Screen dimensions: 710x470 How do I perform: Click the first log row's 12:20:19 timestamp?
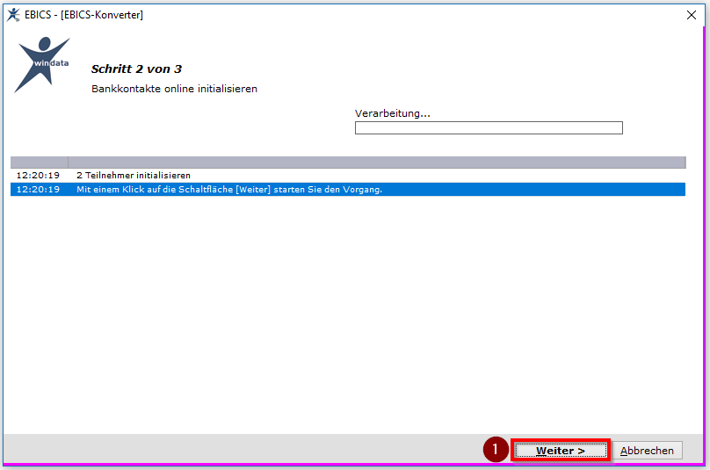click(x=38, y=175)
